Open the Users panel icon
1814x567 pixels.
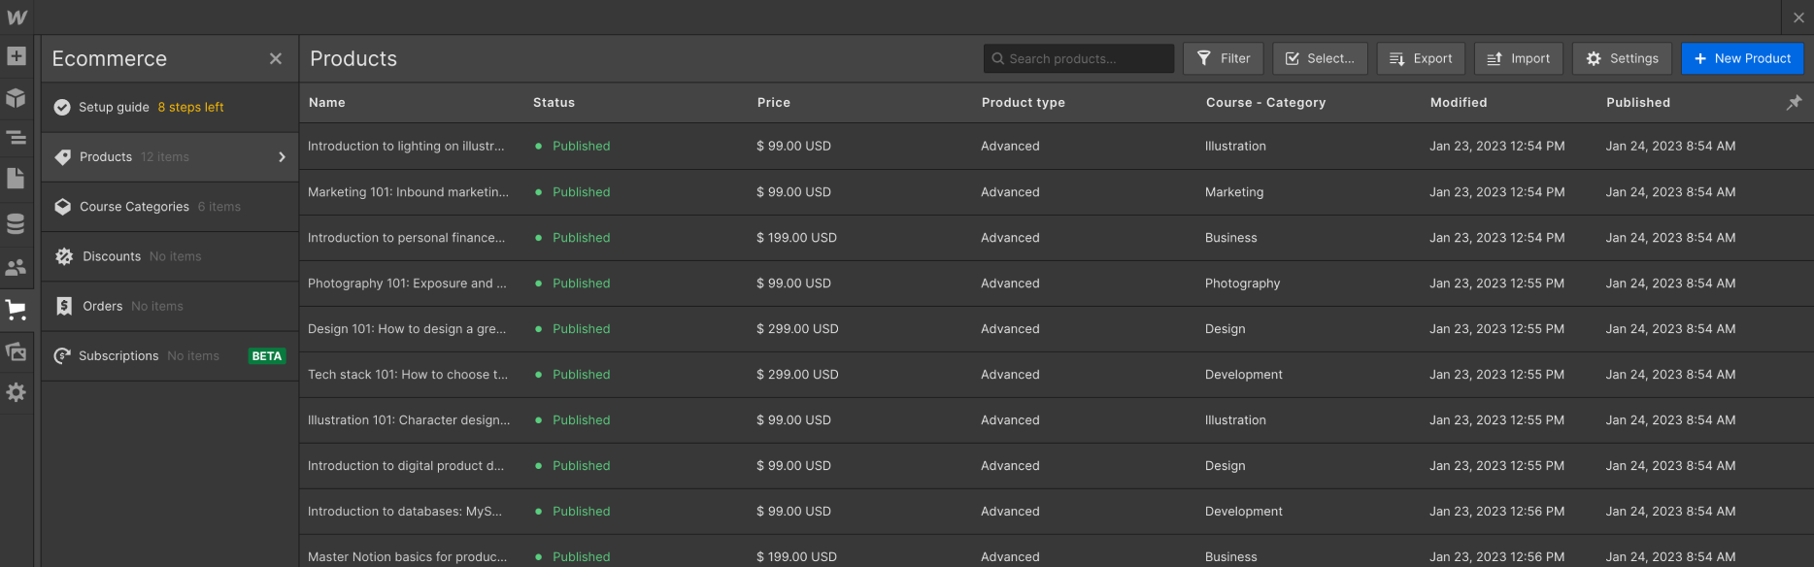17,267
